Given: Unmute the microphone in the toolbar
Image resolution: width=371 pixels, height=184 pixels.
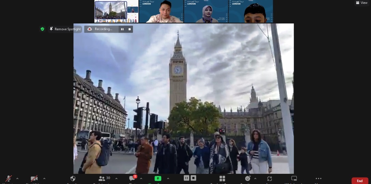Looking at the screenshot, I should [9, 179].
